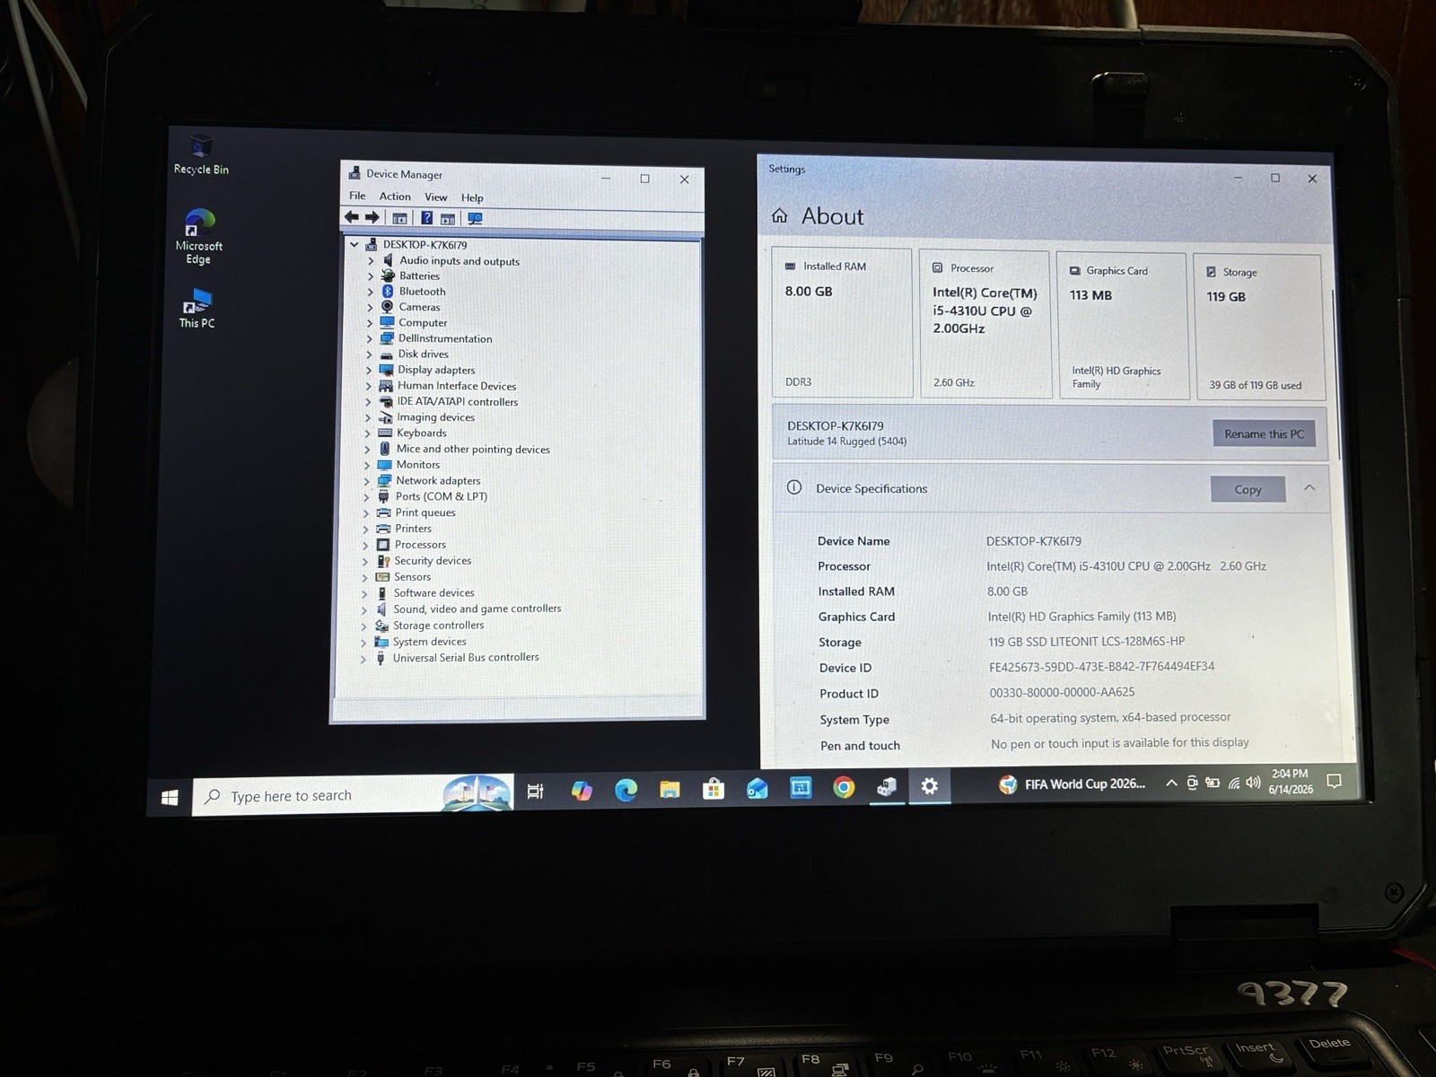Check the battery tray icon

(x=1213, y=783)
